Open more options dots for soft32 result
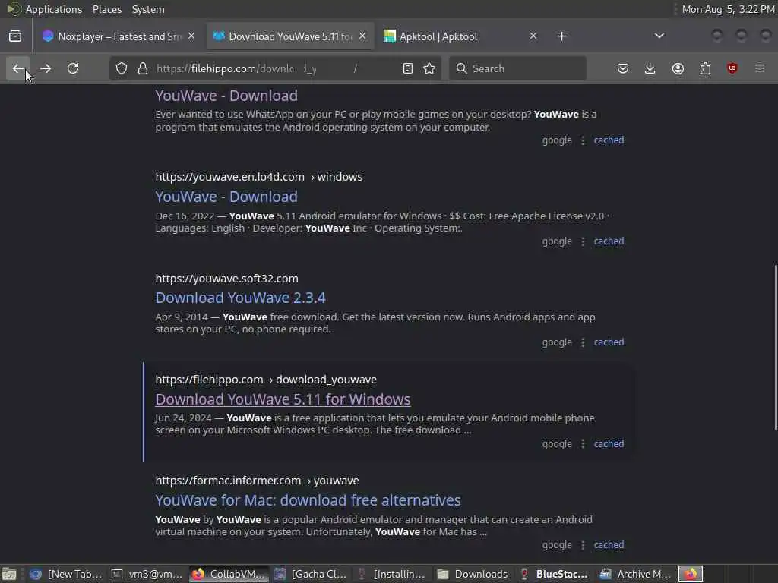 583,342
